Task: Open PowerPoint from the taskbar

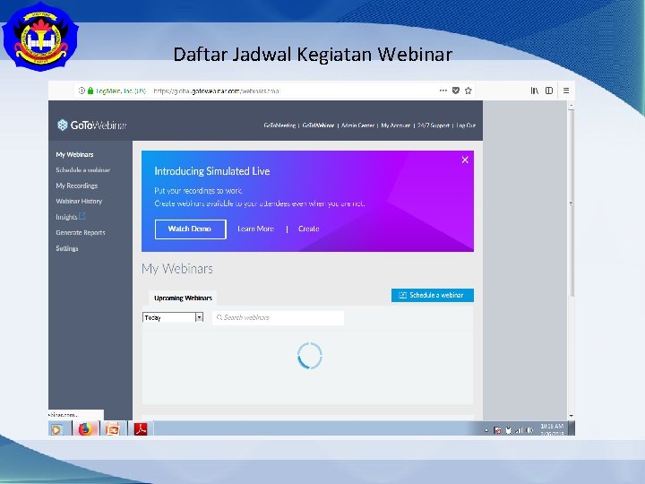Action: pyautogui.click(x=112, y=428)
